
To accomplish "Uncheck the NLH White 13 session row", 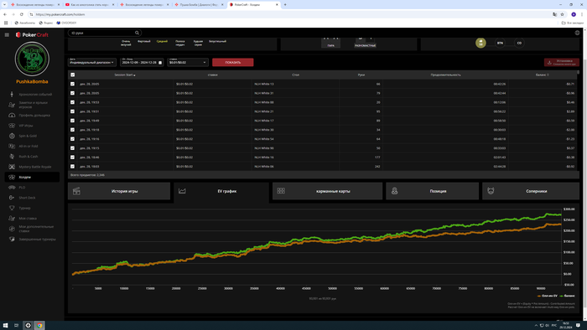I will tap(73, 84).
